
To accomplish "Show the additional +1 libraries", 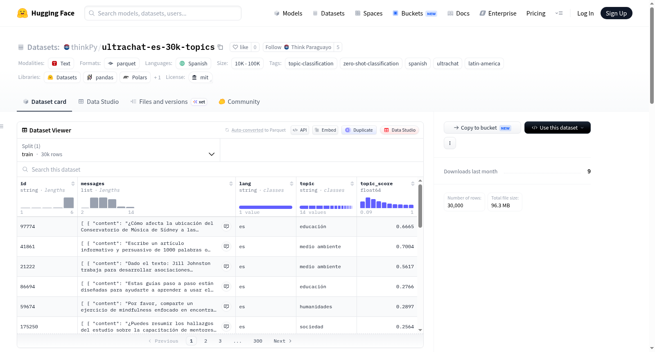I will tap(157, 77).
